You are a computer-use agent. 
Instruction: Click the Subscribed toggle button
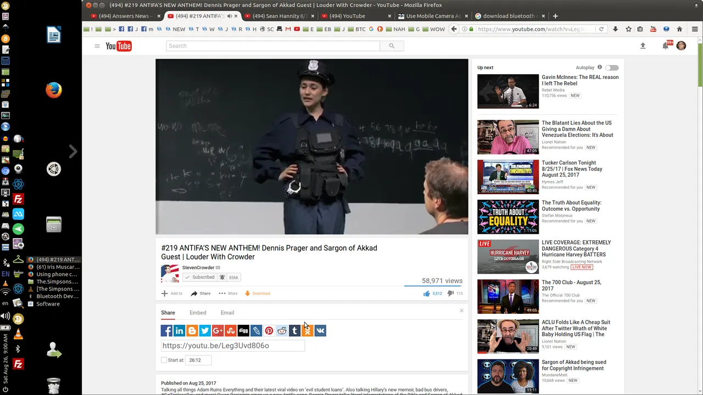click(x=200, y=278)
